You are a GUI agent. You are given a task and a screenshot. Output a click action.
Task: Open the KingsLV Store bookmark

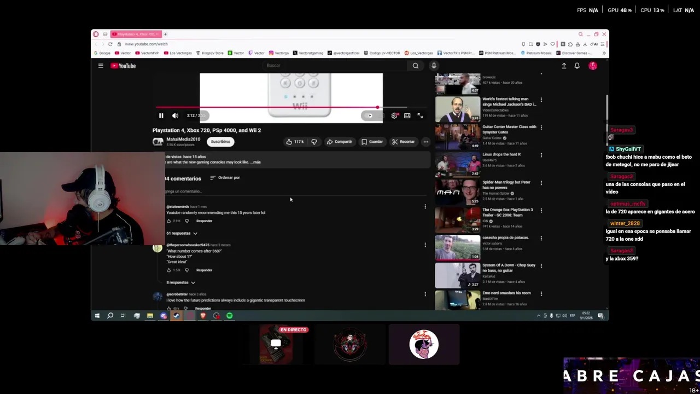point(209,53)
